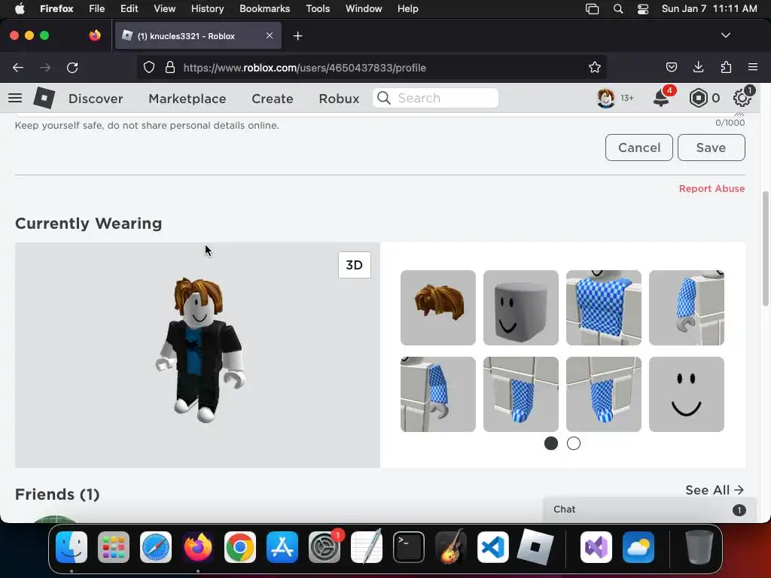Toggle avatar view with 3D button

354,265
